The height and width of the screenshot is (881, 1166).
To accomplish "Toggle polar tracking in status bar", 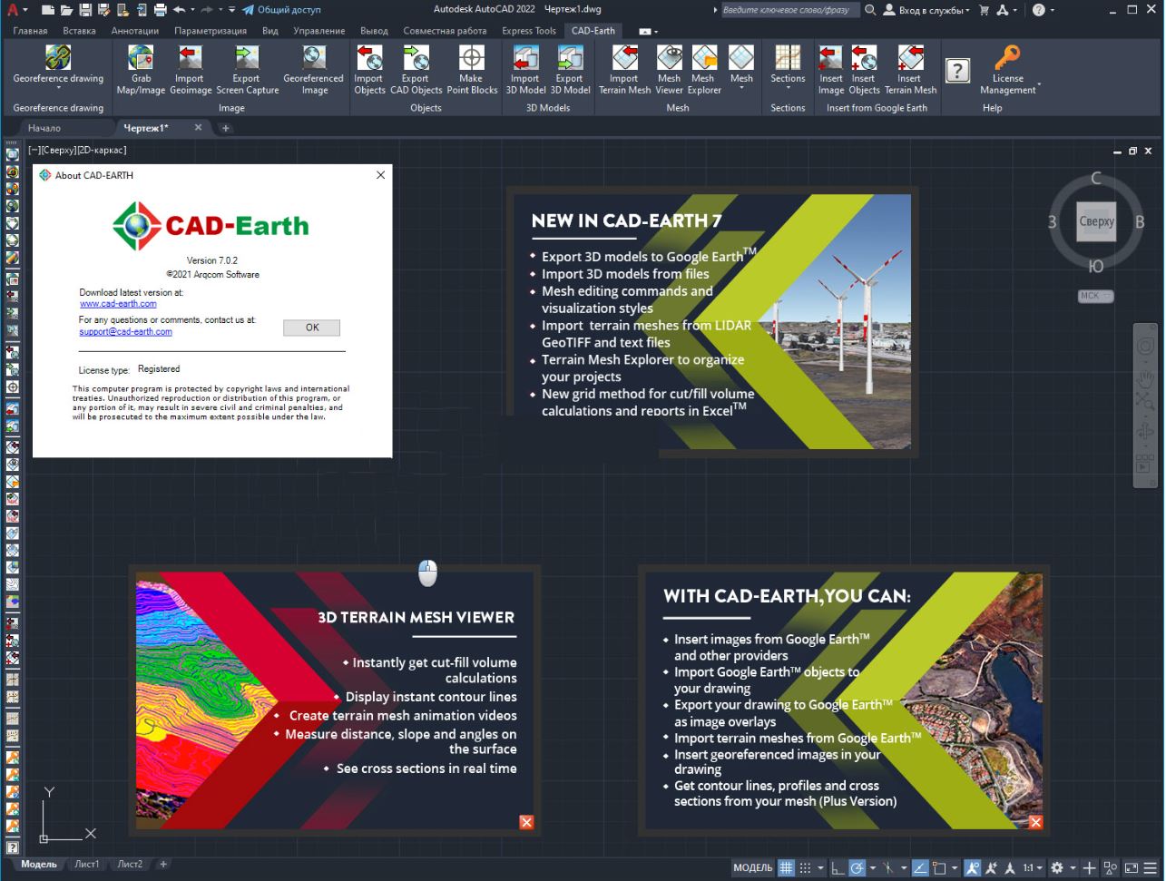I will point(857,868).
